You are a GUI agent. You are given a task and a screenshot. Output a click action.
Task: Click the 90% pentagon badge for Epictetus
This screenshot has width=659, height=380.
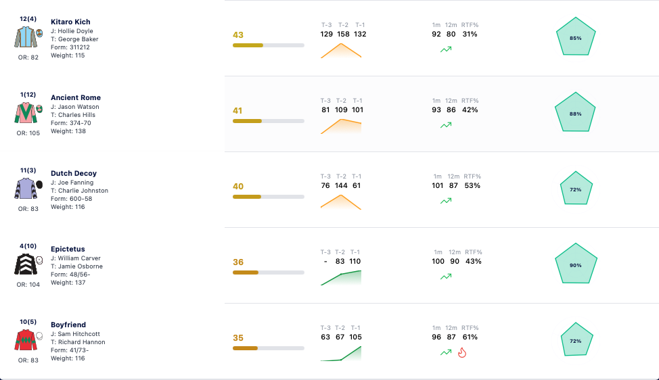click(x=576, y=264)
